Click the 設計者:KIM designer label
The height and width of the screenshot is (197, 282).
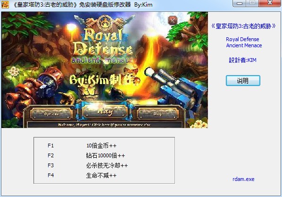(242, 60)
